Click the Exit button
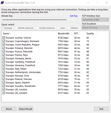This screenshot has width=111, height=113. tap(101, 109)
